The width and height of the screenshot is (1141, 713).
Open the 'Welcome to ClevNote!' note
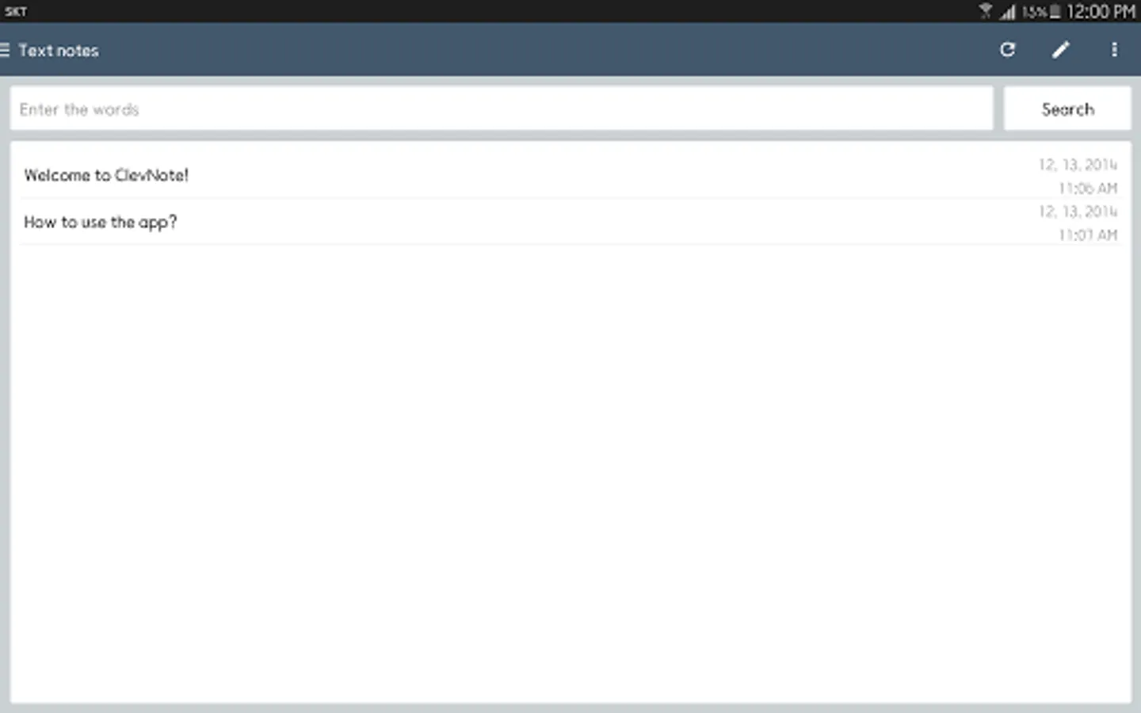point(570,175)
